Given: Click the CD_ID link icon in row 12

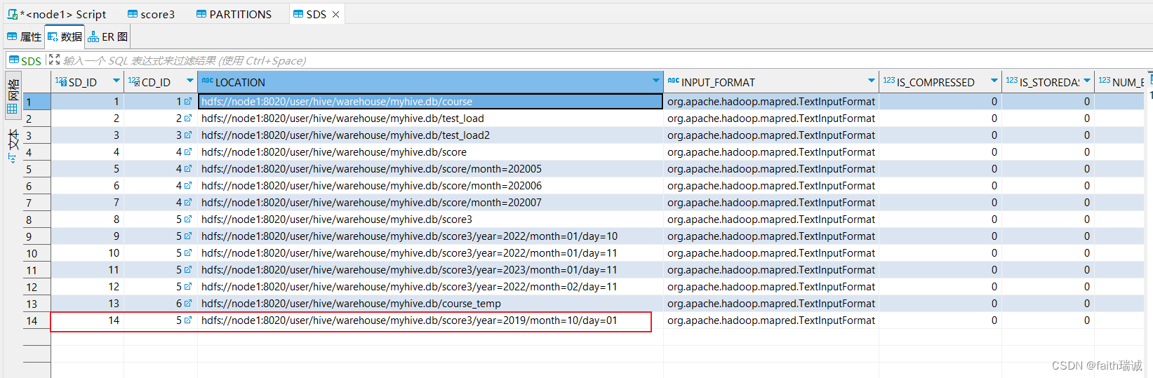Looking at the screenshot, I should 187,287.
